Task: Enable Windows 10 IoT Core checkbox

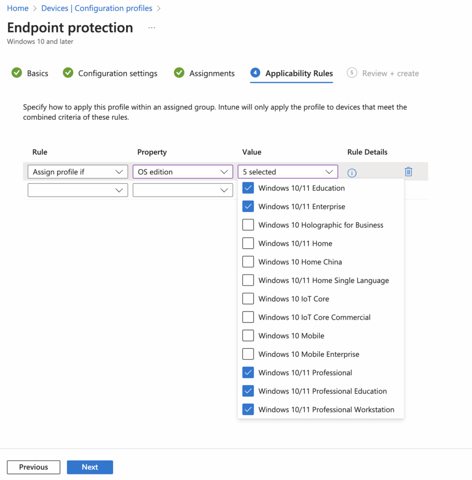Action: (248, 299)
